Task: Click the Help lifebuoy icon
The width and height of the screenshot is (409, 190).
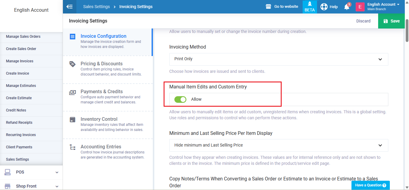Action: pyautogui.click(x=324, y=7)
